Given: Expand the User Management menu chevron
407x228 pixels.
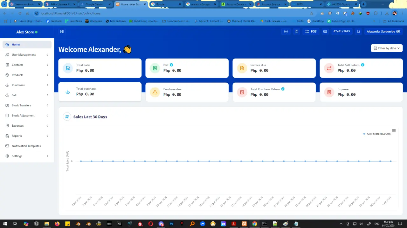Looking at the screenshot, I should tap(47, 55).
